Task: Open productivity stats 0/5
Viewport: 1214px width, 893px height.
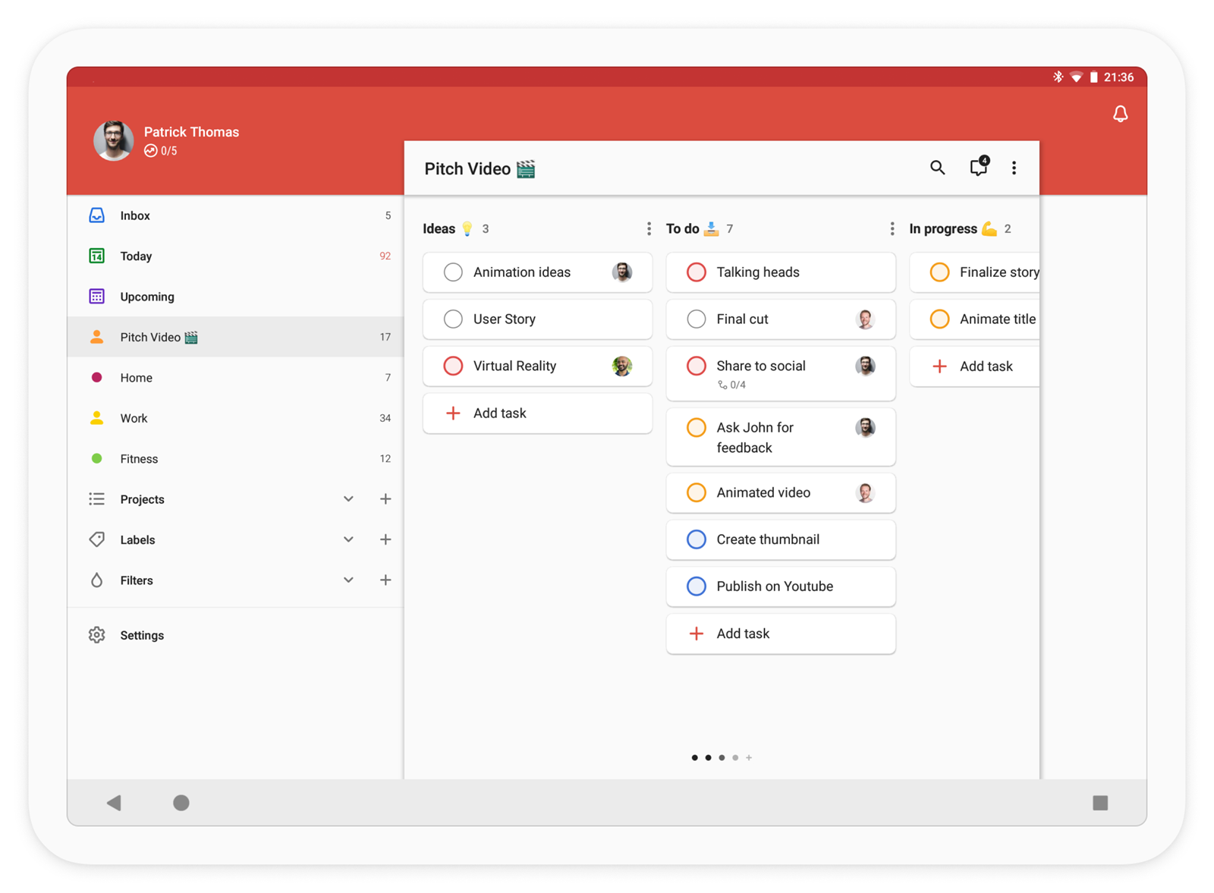Action: click(161, 151)
